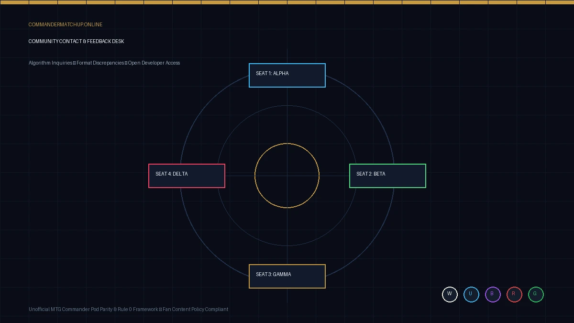Click the white W mana circle
Viewport: 574px width, 323px height.
point(450,294)
